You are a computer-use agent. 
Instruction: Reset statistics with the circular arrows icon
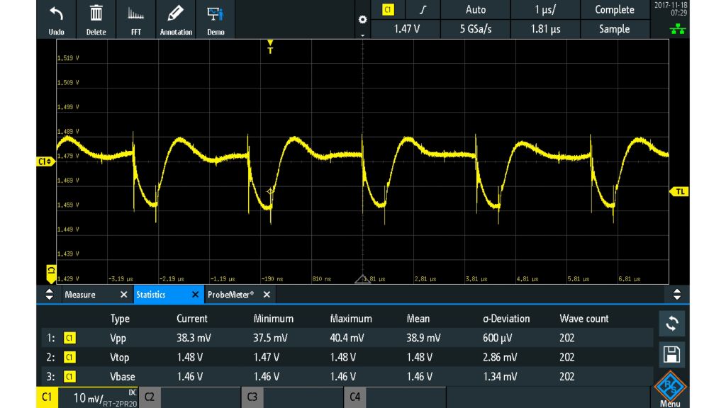[671, 323]
